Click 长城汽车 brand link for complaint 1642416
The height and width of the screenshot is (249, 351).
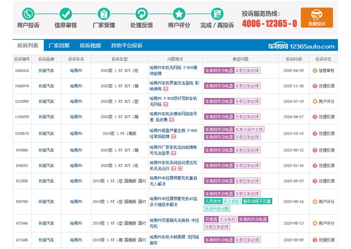click(x=46, y=70)
